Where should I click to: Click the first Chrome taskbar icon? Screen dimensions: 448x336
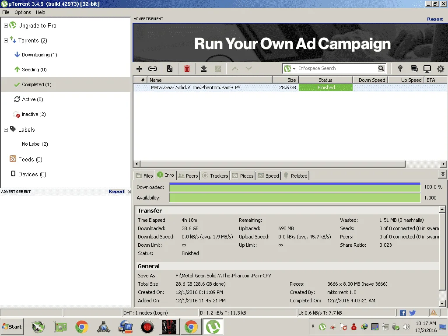point(82,327)
